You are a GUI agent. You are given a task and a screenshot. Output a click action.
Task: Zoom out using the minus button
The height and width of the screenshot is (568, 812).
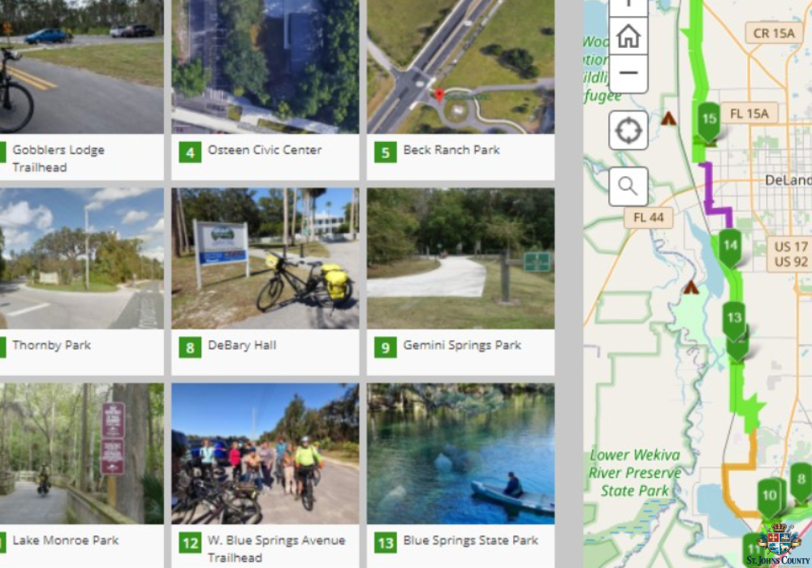coord(628,73)
